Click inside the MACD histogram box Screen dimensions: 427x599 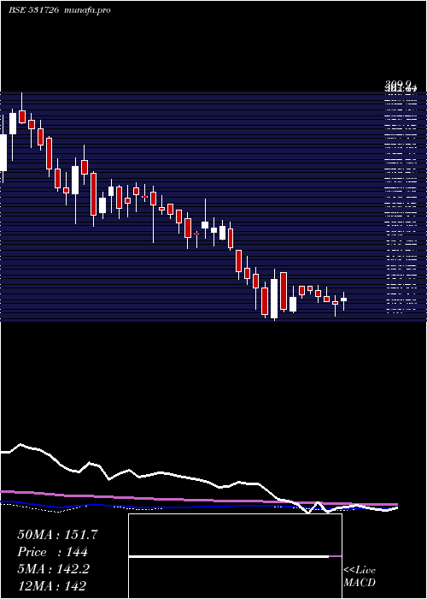click(x=235, y=556)
